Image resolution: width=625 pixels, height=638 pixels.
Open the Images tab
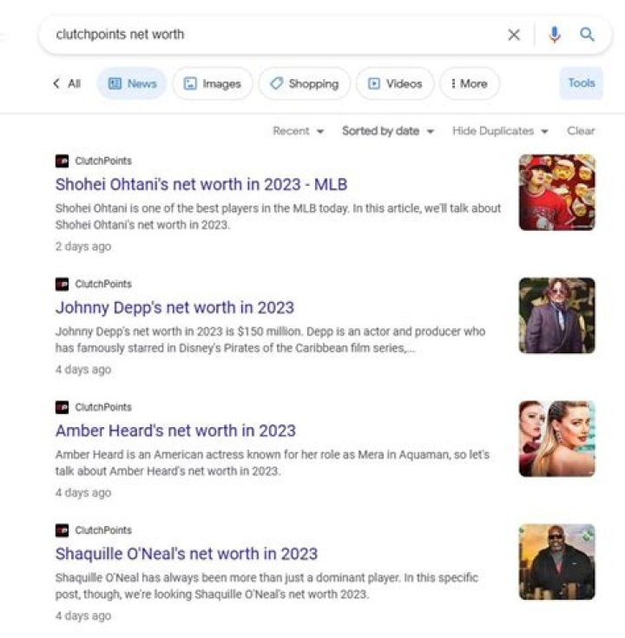pos(213,84)
